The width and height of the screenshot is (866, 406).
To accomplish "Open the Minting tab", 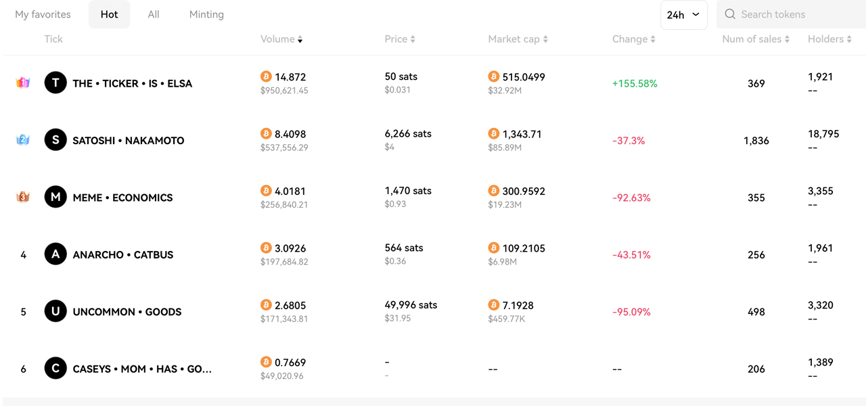I will (x=206, y=14).
